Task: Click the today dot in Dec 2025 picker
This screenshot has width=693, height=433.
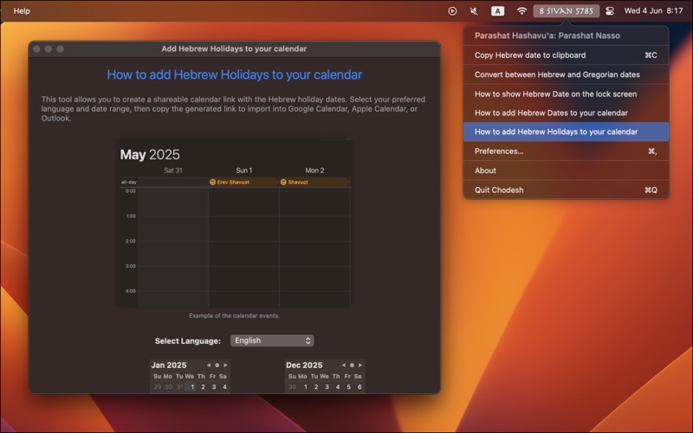Action: (352, 365)
